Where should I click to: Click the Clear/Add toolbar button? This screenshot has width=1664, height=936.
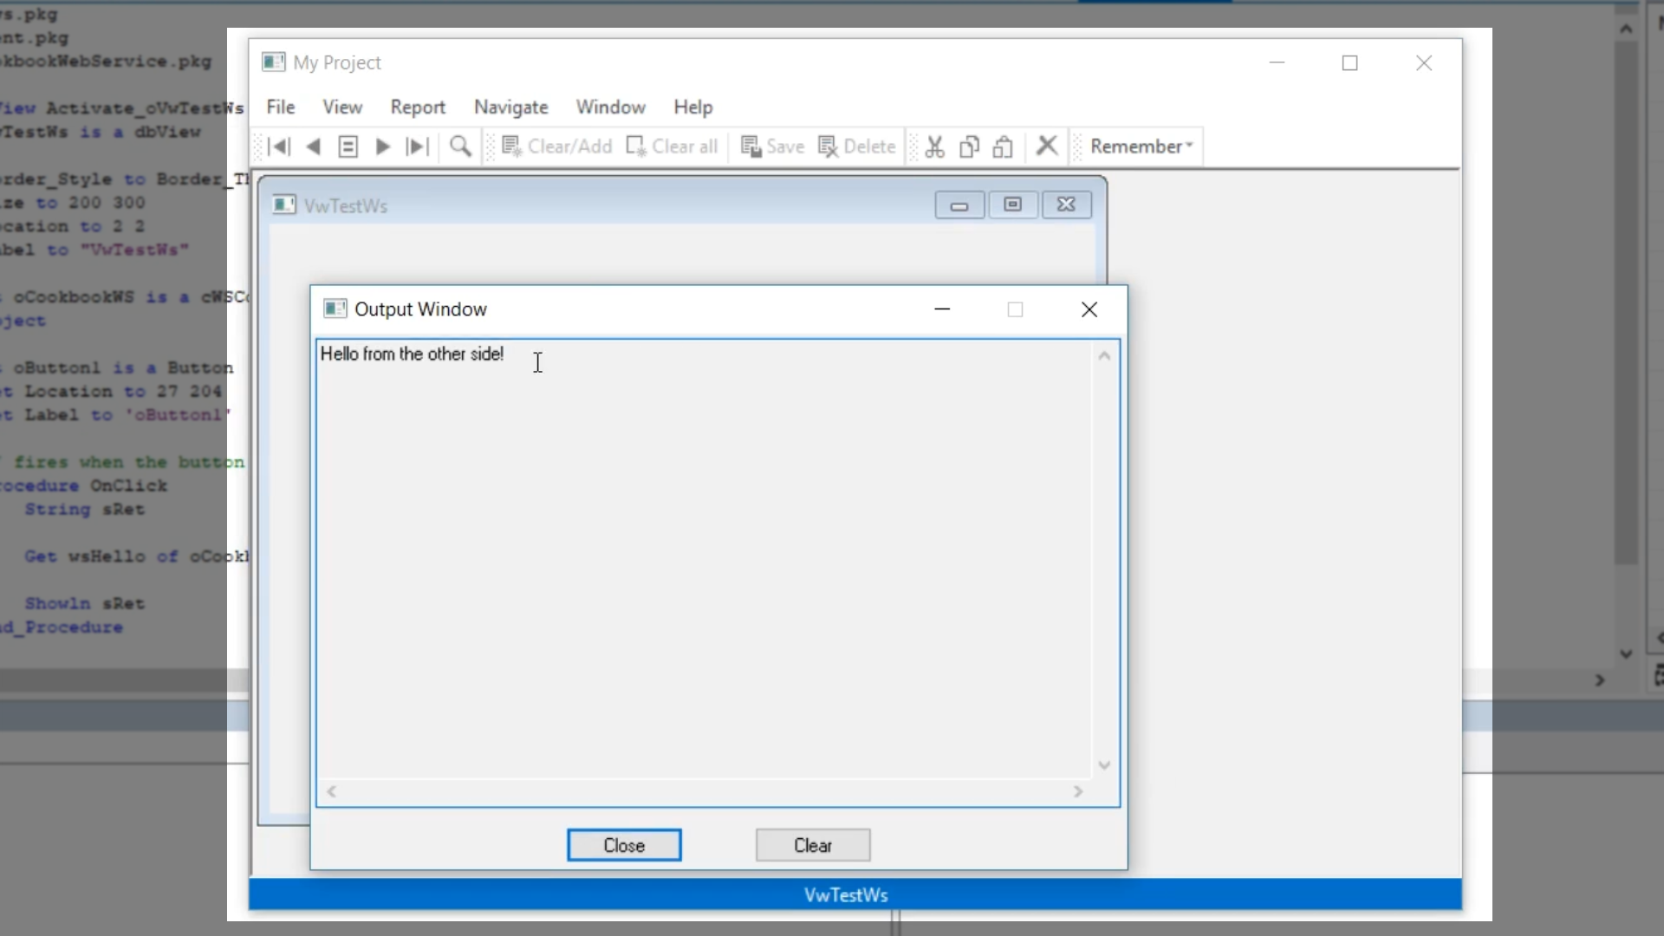coord(557,146)
